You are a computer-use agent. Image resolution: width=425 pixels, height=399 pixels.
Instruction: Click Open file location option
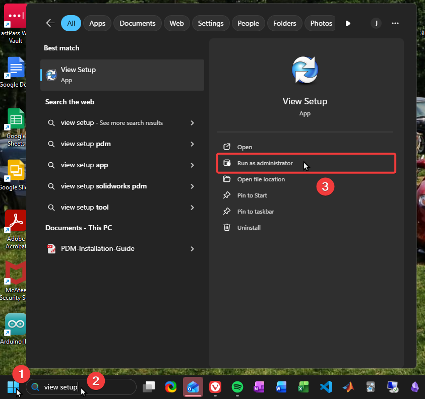click(x=261, y=179)
